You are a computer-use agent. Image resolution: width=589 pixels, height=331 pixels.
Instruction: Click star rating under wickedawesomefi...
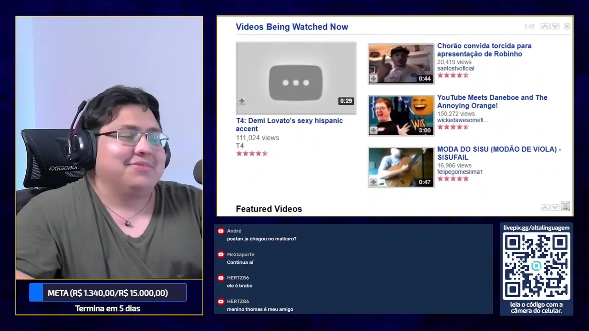tap(453, 127)
